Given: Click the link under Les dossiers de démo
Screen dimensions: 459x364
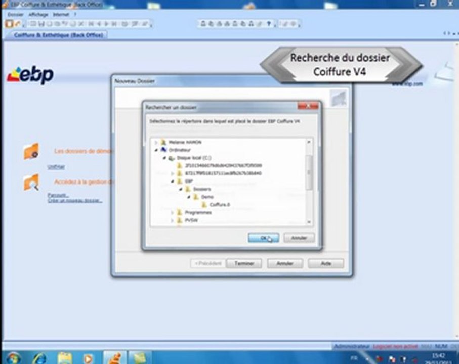Looking at the screenshot, I should pyautogui.click(x=56, y=167).
